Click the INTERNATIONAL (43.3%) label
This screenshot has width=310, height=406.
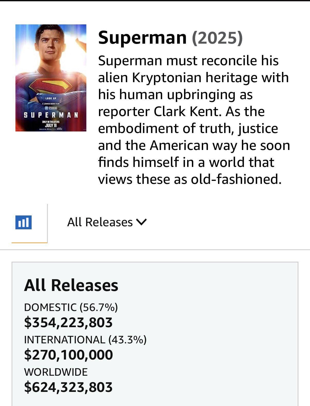click(85, 339)
